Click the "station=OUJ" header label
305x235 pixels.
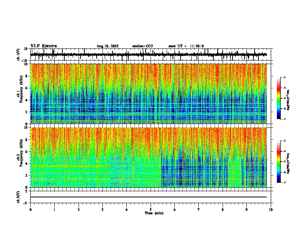coord(142,46)
